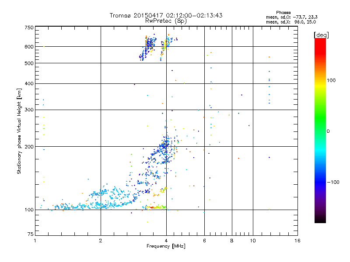Click the colorbar tick label '100'

(x=331, y=80)
